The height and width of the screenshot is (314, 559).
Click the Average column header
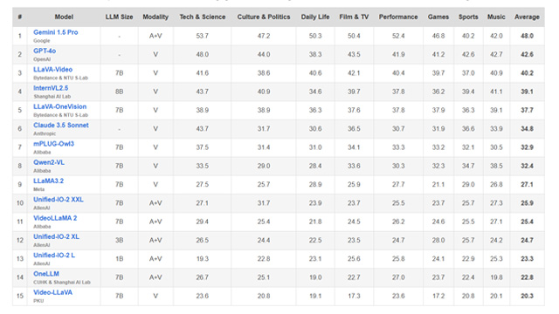(x=527, y=17)
